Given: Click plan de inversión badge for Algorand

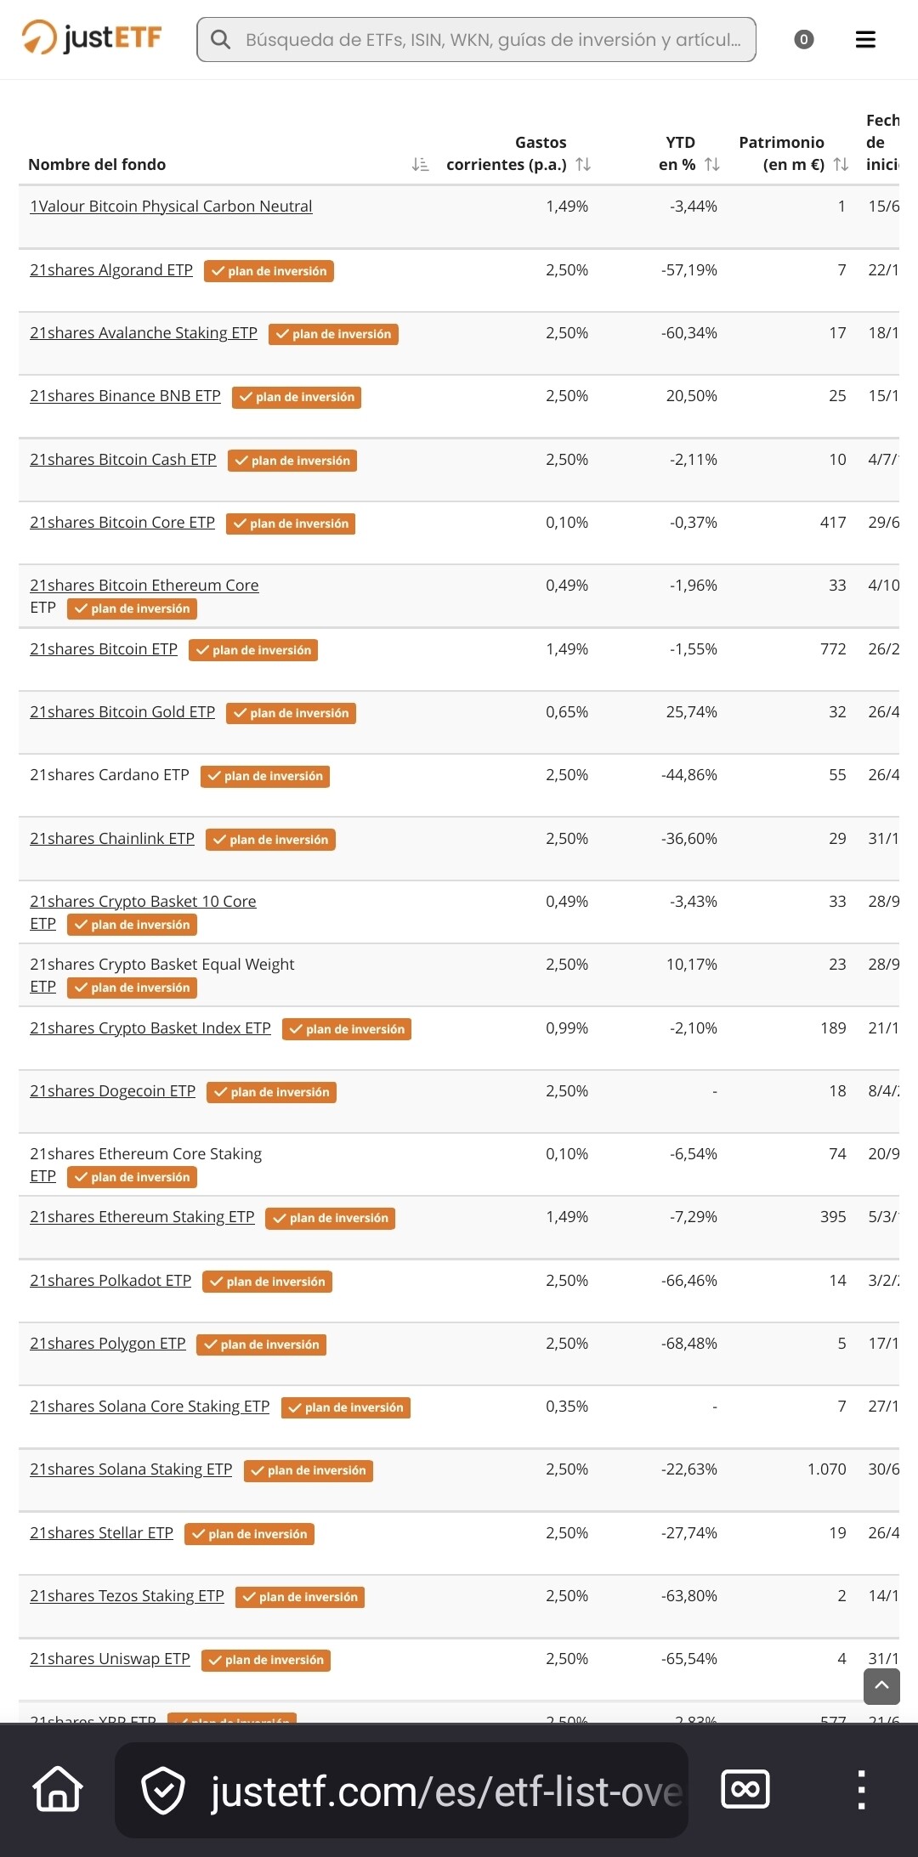Looking at the screenshot, I should pos(269,271).
